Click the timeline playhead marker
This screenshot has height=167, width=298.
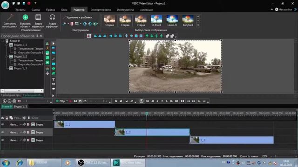tap(147, 113)
